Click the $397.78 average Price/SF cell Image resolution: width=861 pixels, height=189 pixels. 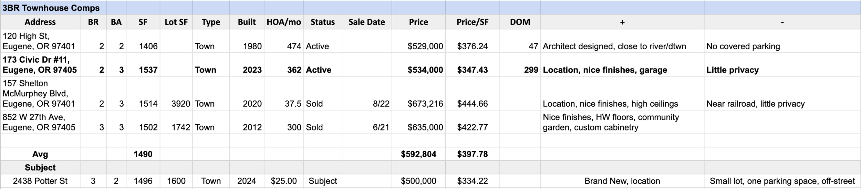coord(472,154)
